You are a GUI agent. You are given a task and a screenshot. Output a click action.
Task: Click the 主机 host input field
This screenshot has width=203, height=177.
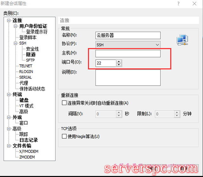point(128,54)
